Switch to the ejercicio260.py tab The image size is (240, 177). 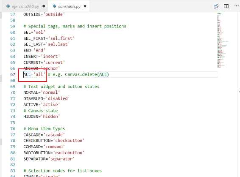point(25,6)
